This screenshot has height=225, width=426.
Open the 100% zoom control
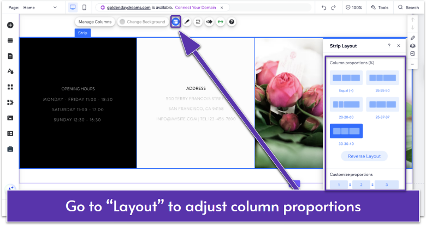click(353, 8)
